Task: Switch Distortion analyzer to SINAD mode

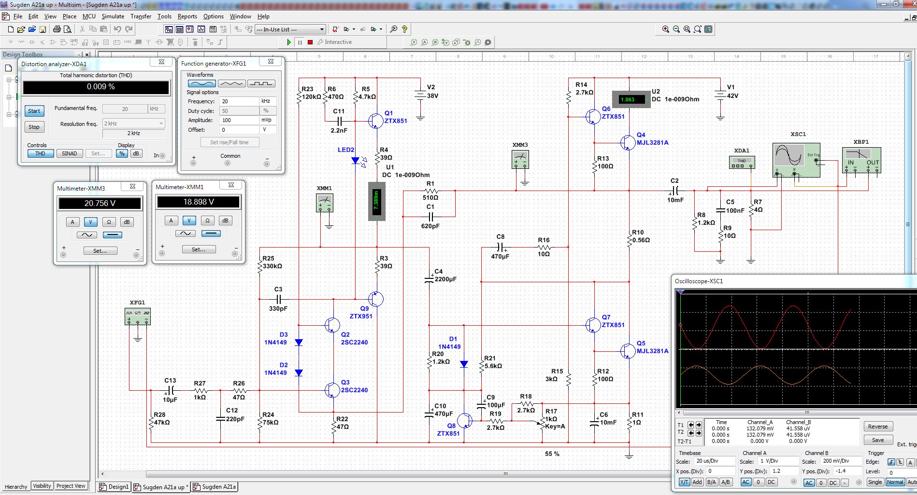Action: point(69,153)
